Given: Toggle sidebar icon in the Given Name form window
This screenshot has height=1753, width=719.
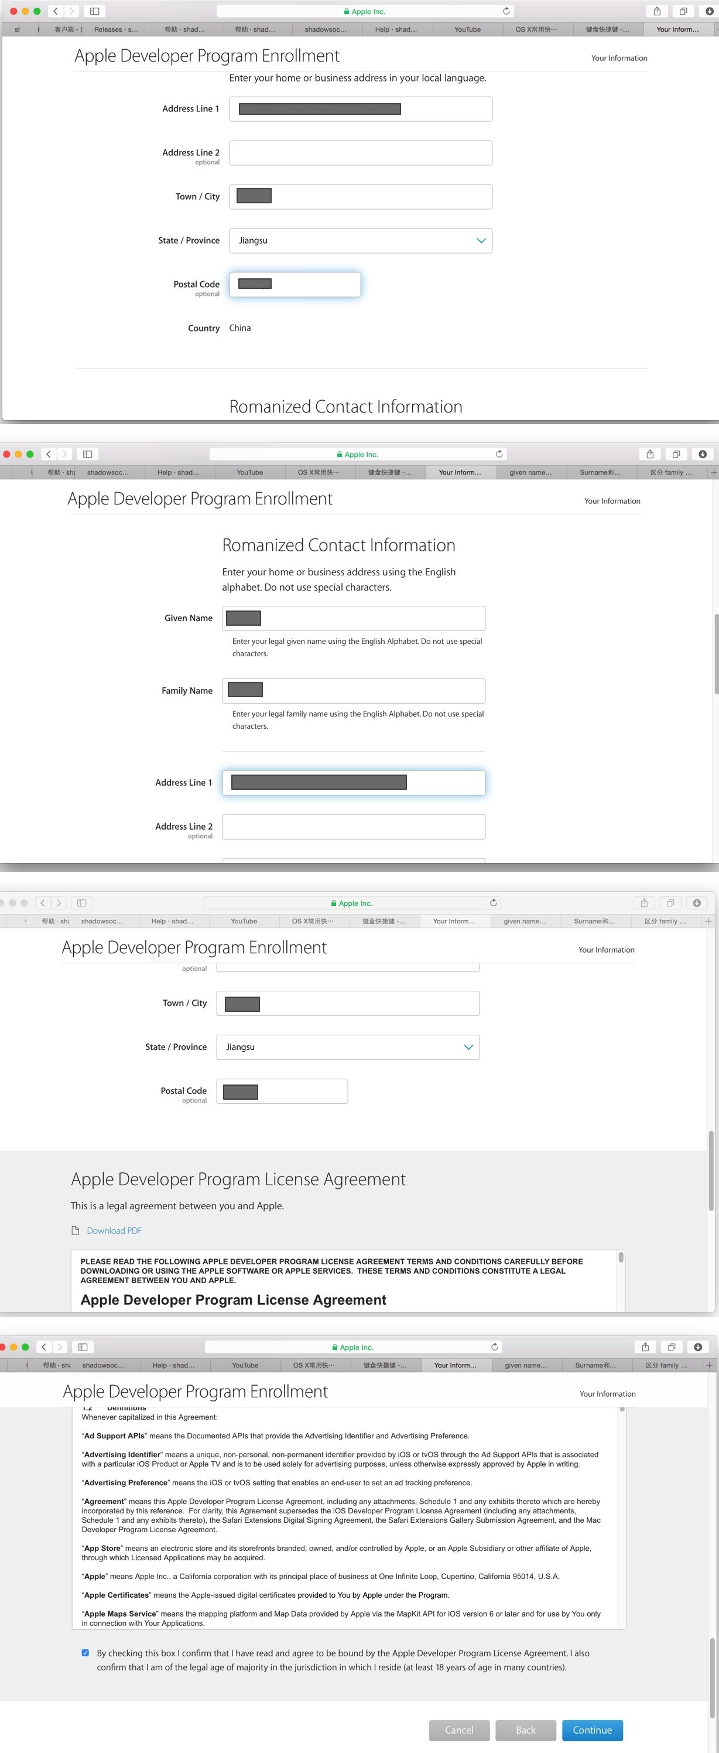Looking at the screenshot, I should (x=88, y=454).
